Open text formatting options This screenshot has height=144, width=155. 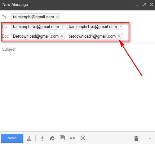(29, 138)
